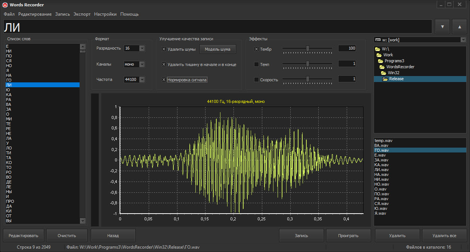Click the Release folder icon in tree

click(x=385, y=79)
